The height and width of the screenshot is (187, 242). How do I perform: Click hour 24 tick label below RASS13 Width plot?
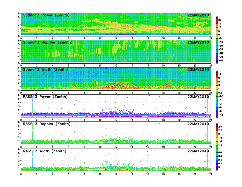(211, 174)
